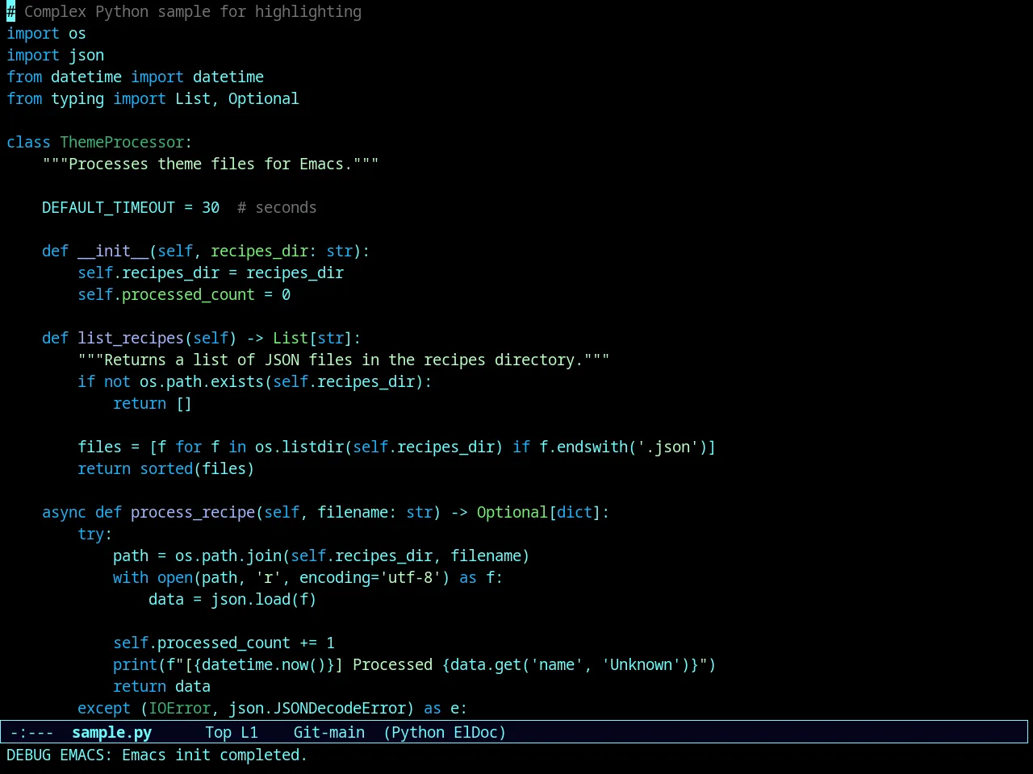
Task: Click the docstring 'Processes theme files for Emacs'
Action: [x=211, y=164]
